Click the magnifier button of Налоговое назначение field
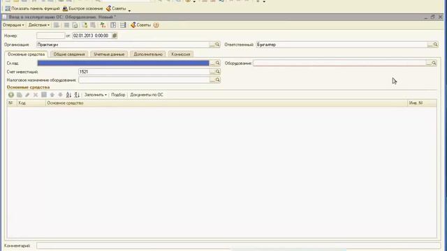Image resolution: width=447 pixels, height=251 pixels. pyautogui.click(x=217, y=80)
